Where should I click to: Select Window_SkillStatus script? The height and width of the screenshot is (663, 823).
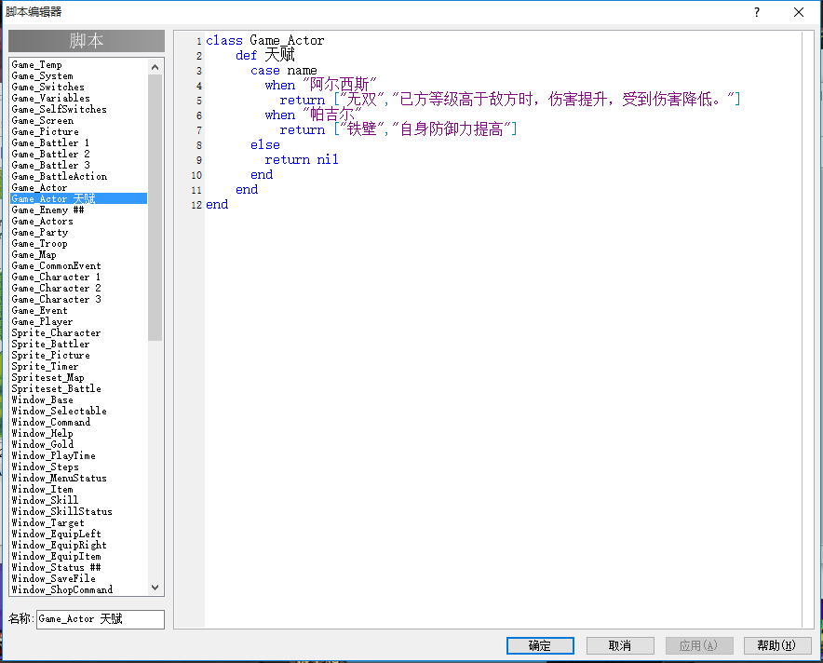click(x=79, y=511)
